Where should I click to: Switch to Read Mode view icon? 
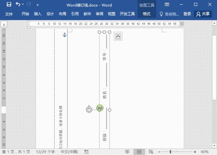click(x=127, y=152)
